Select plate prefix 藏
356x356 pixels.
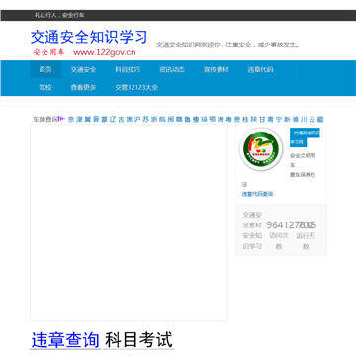coord(320,119)
